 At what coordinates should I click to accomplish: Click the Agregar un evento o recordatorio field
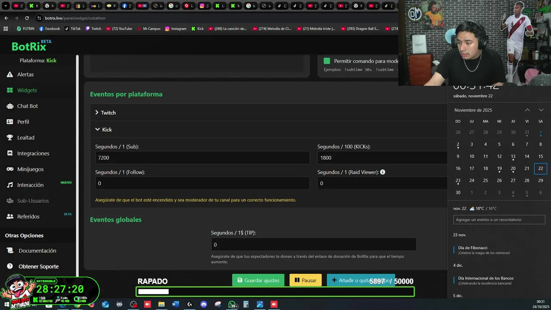click(x=499, y=220)
